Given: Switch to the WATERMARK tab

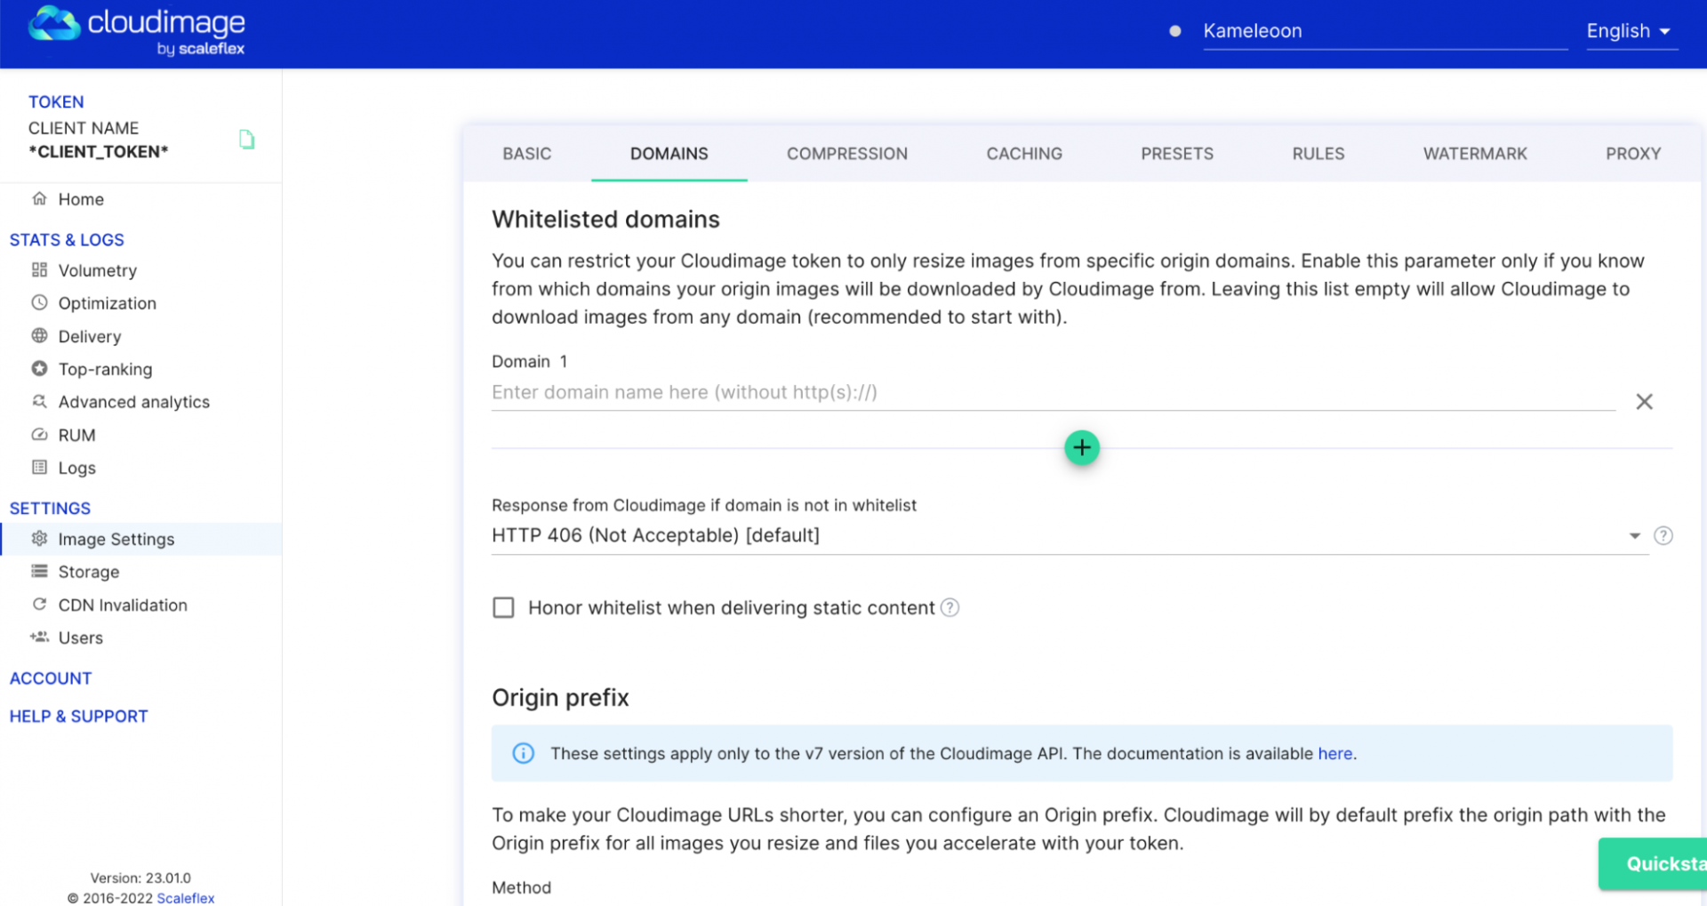Looking at the screenshot, I should [x=1474, y=154].
